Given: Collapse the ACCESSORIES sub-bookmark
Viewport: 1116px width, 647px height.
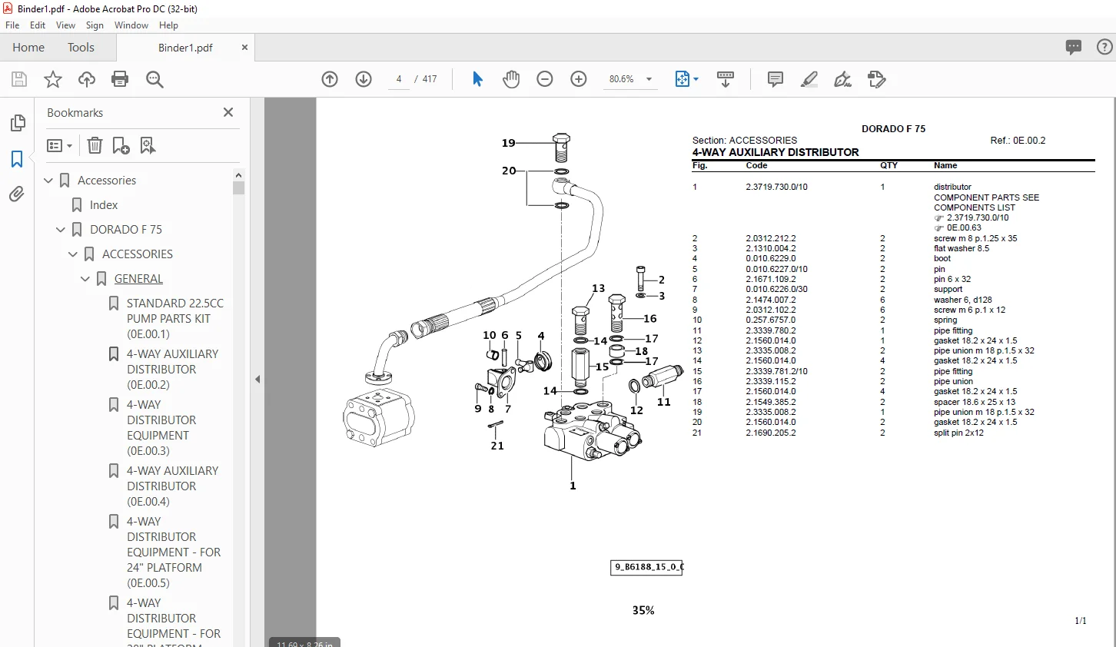Looking at the screenshot, I should pyautogui.click(x=73, y=254).
